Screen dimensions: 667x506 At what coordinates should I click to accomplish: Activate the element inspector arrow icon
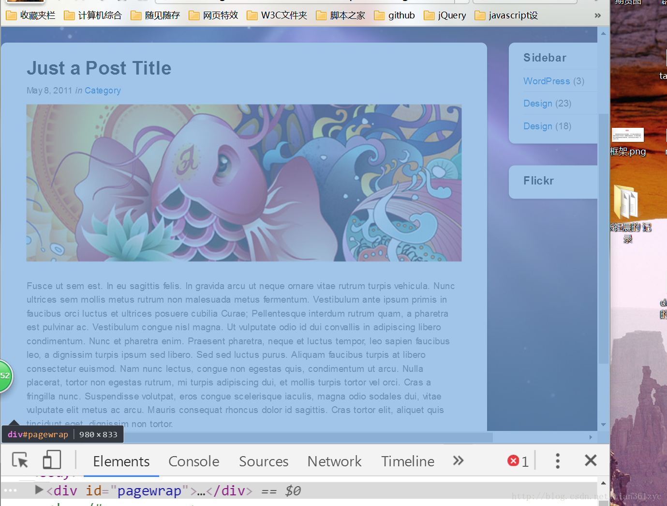(20, 460)
